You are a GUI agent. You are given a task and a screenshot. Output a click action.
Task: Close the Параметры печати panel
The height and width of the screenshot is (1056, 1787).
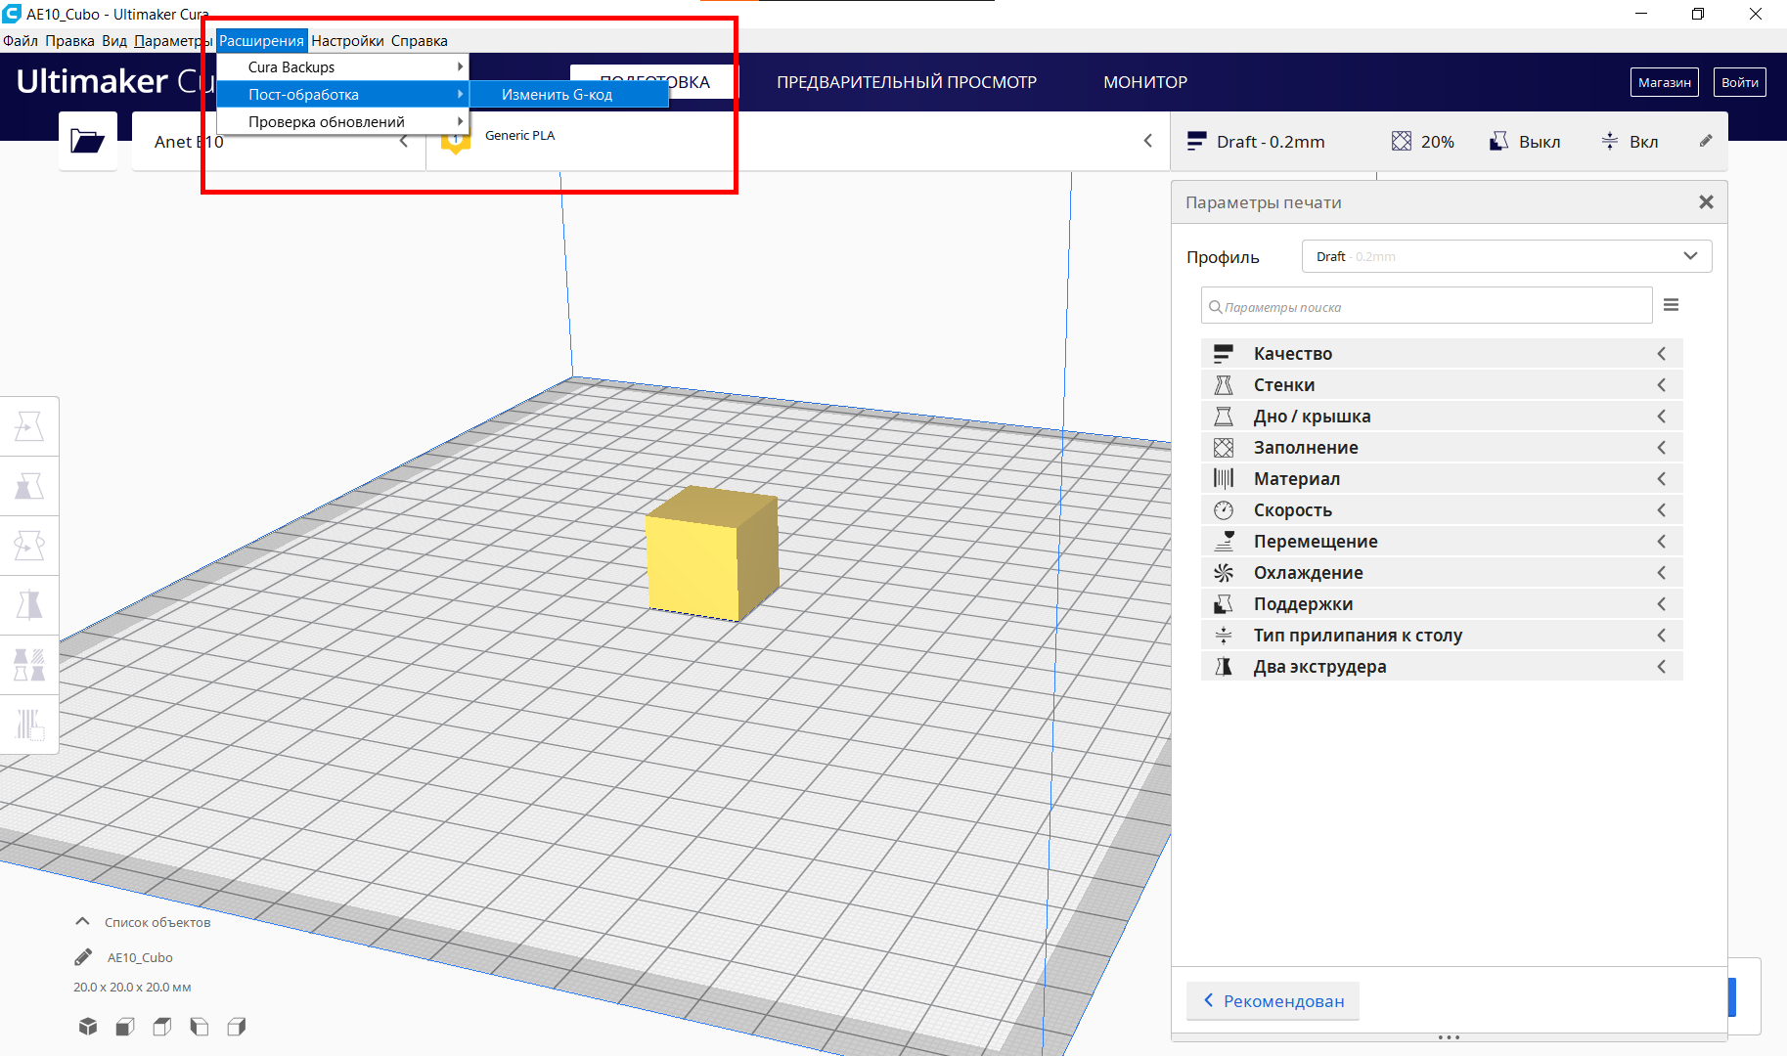(1706, 202)
